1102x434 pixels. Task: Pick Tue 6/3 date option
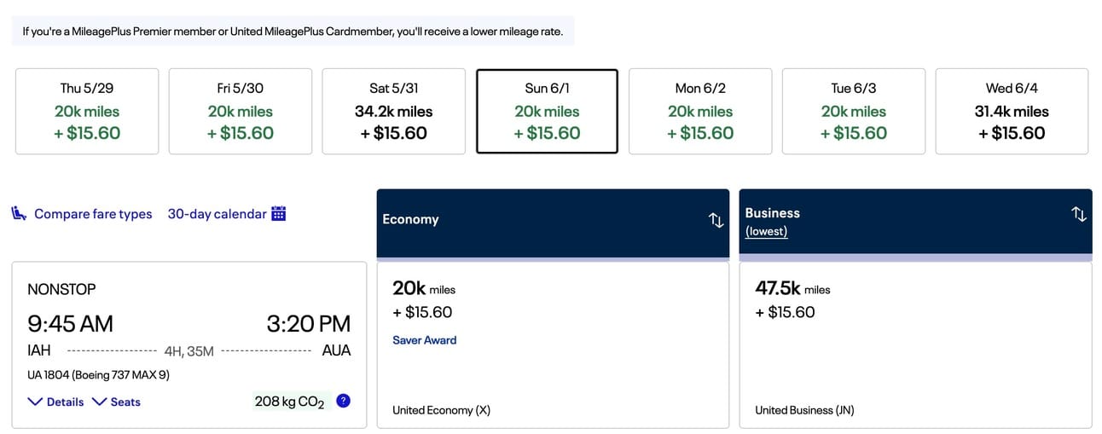coord(853,112)
